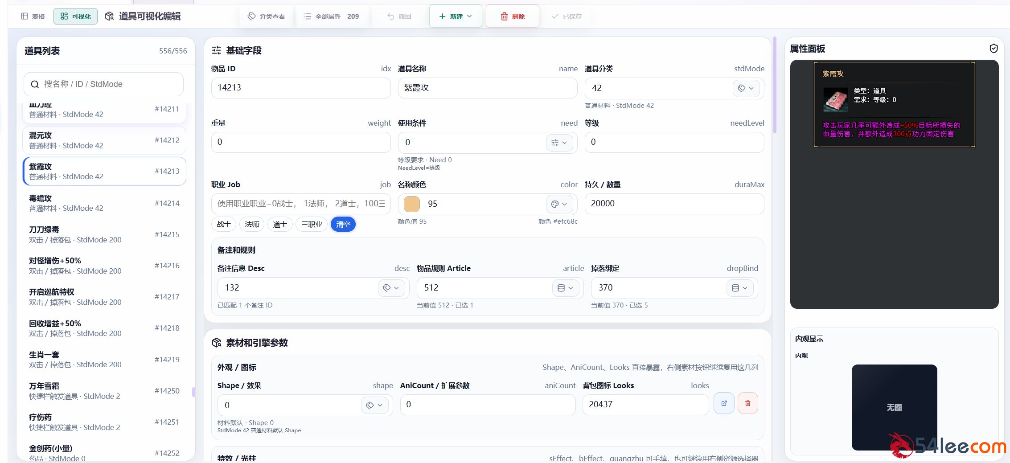Click the 撤回 undo button

399,16
